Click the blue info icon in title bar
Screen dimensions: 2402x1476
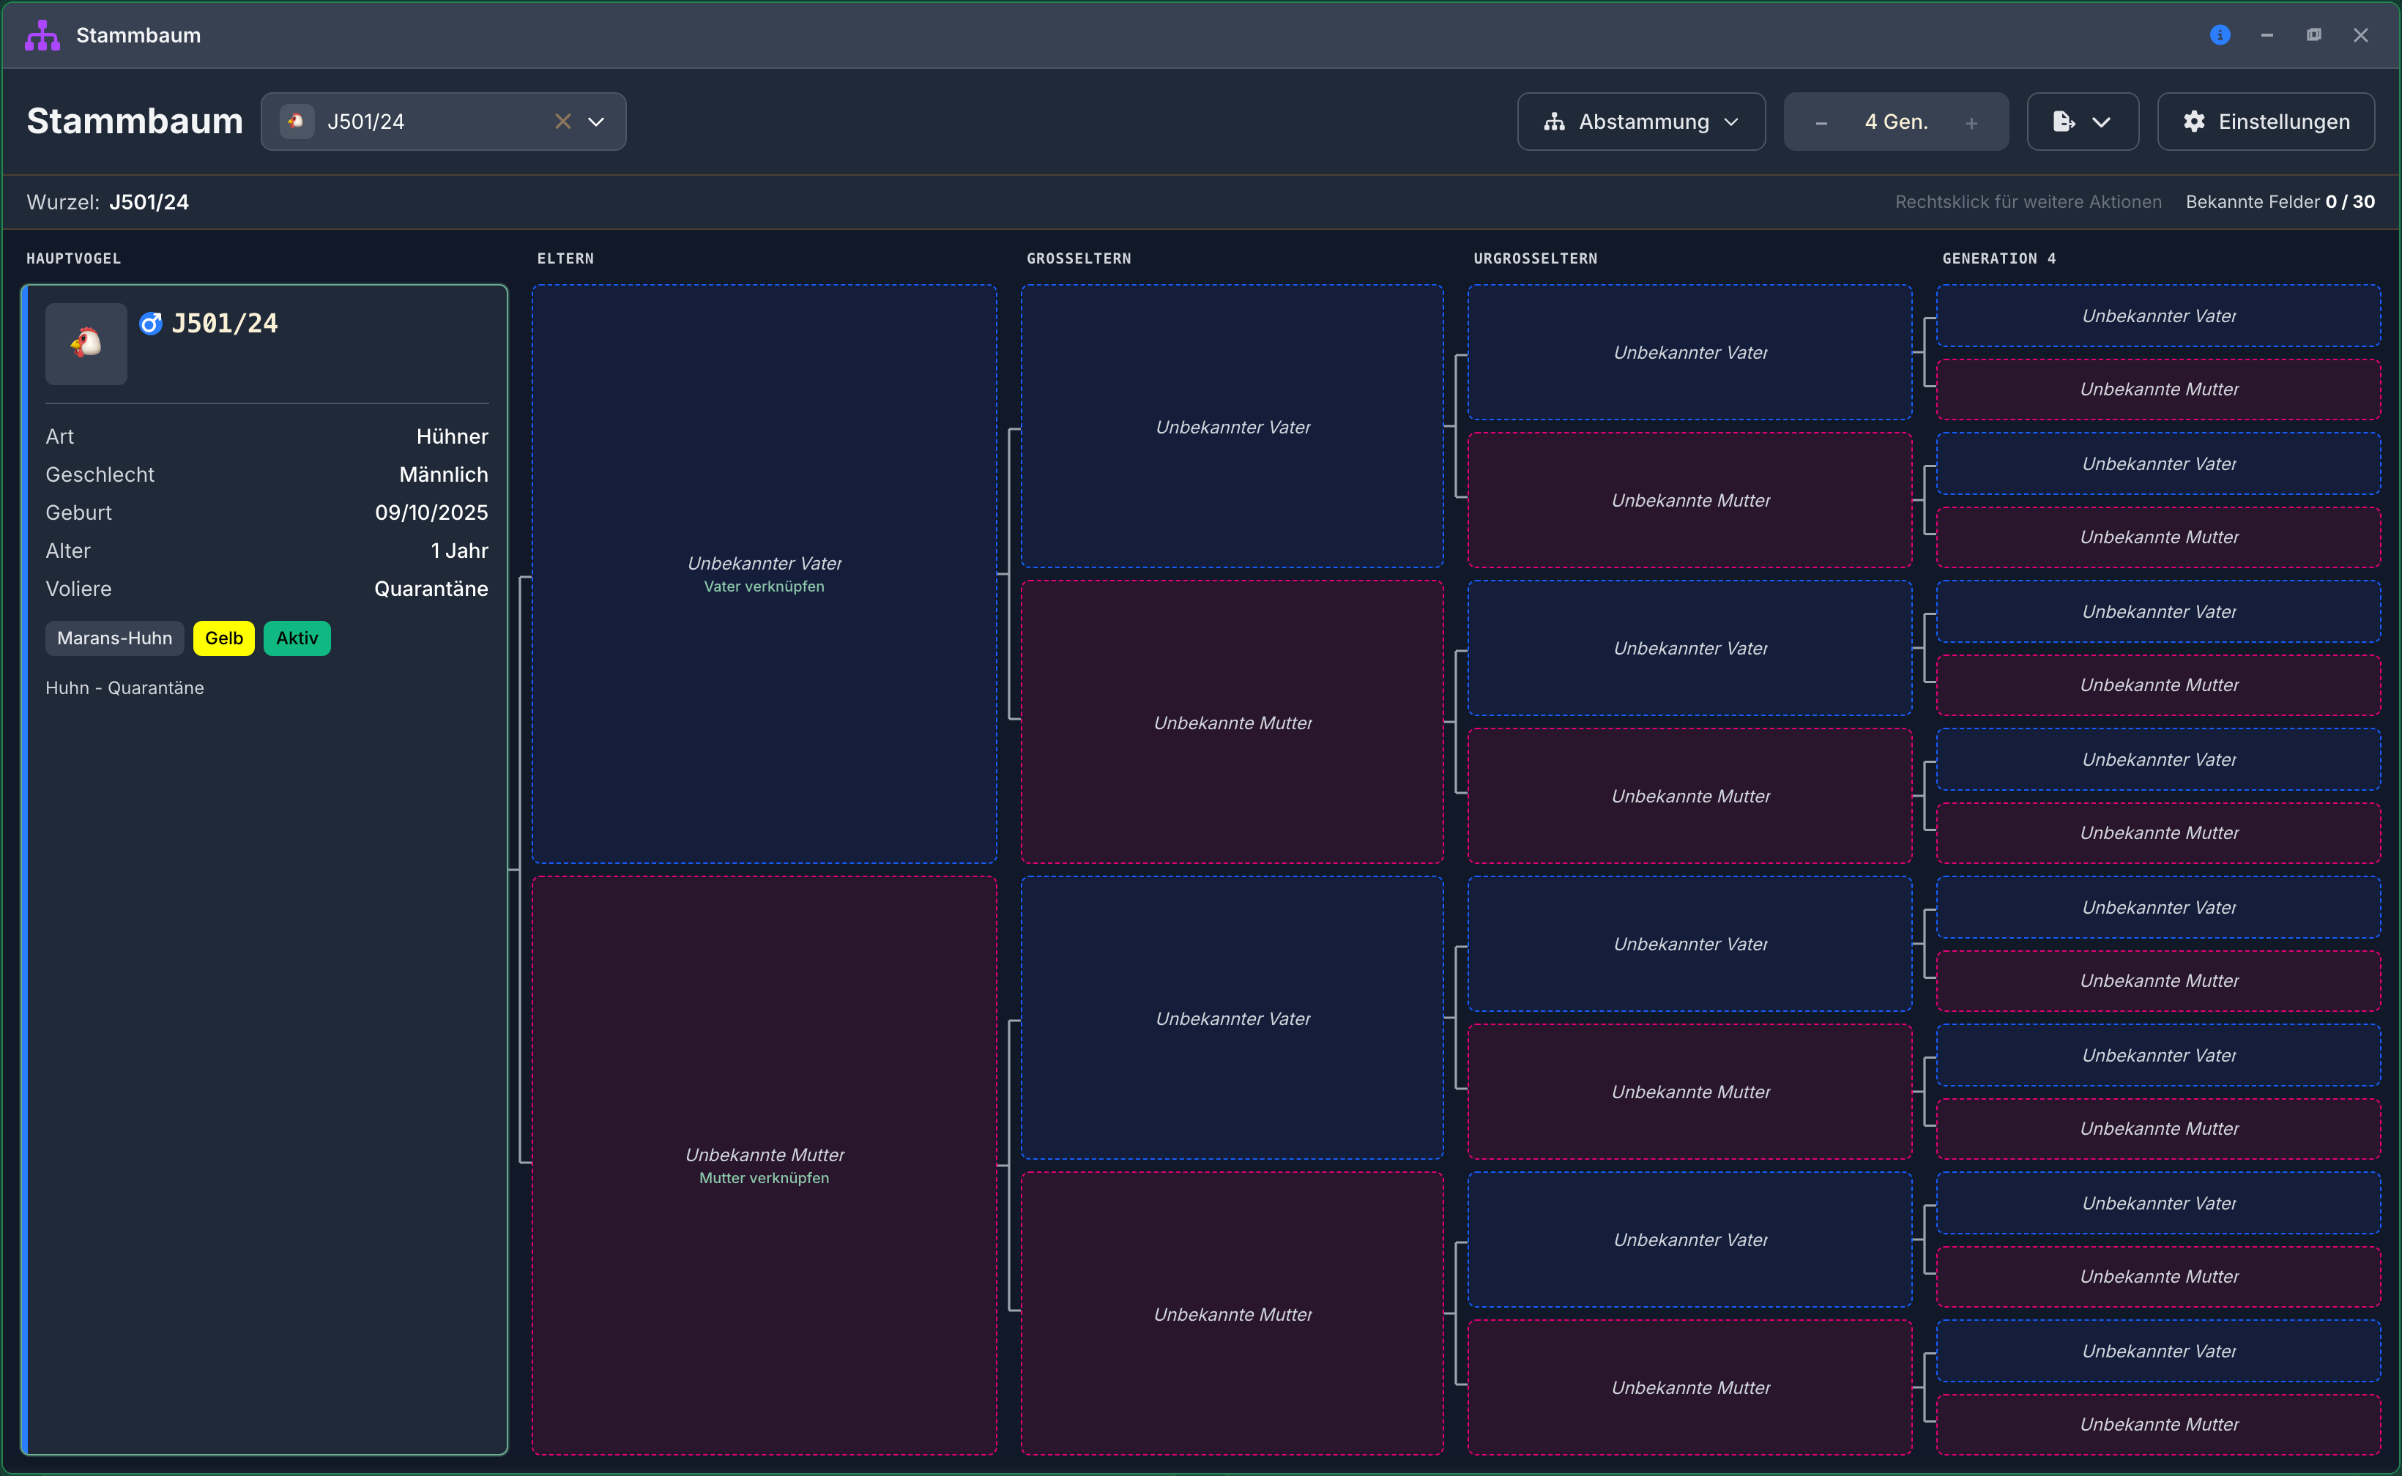coord(2220,35)
